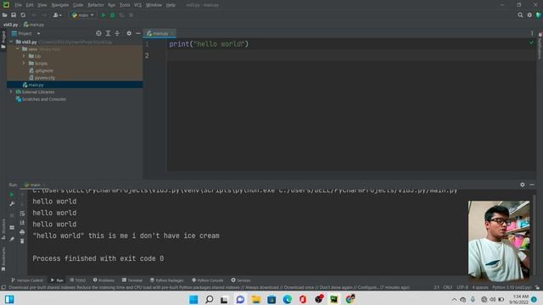Image resolution: width=543 pixels, height=305 pixels.
Task: Open Search from the Windows taskbar
Action: pyautogui.click(x=210, y=299)
